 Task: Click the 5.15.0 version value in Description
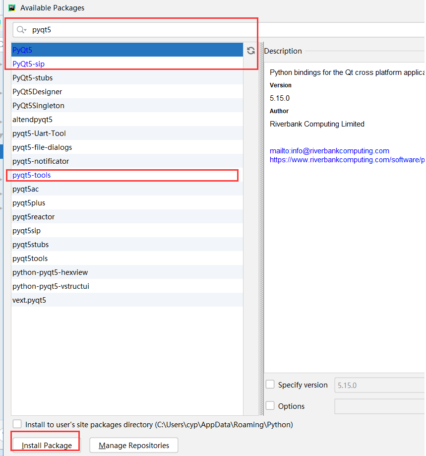click(280, 98)
